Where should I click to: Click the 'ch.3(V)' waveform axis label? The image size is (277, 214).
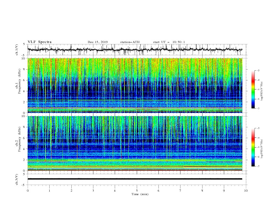(x=17, y=179)
